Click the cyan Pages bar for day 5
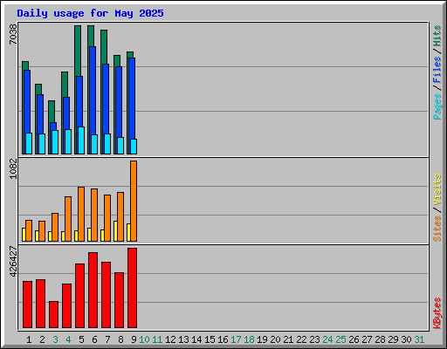Viewport: 447px width, 349px height. click(81, 140)
